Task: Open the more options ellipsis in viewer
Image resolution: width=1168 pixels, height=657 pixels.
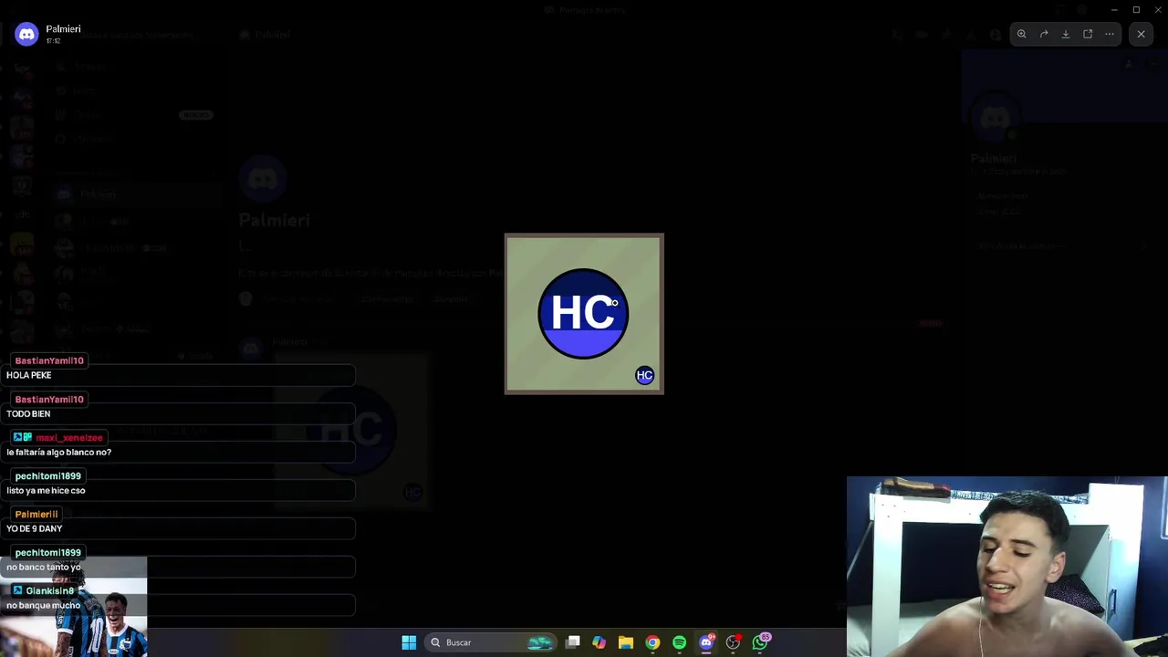Action: click(1110, 35)
